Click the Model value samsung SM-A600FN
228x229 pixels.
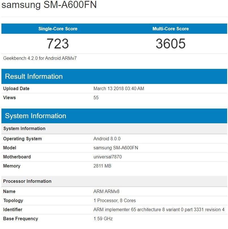(116, 148)
